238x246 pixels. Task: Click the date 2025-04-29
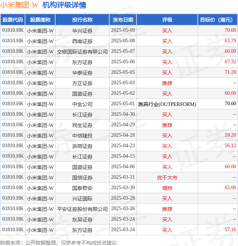tap(123, 124)
